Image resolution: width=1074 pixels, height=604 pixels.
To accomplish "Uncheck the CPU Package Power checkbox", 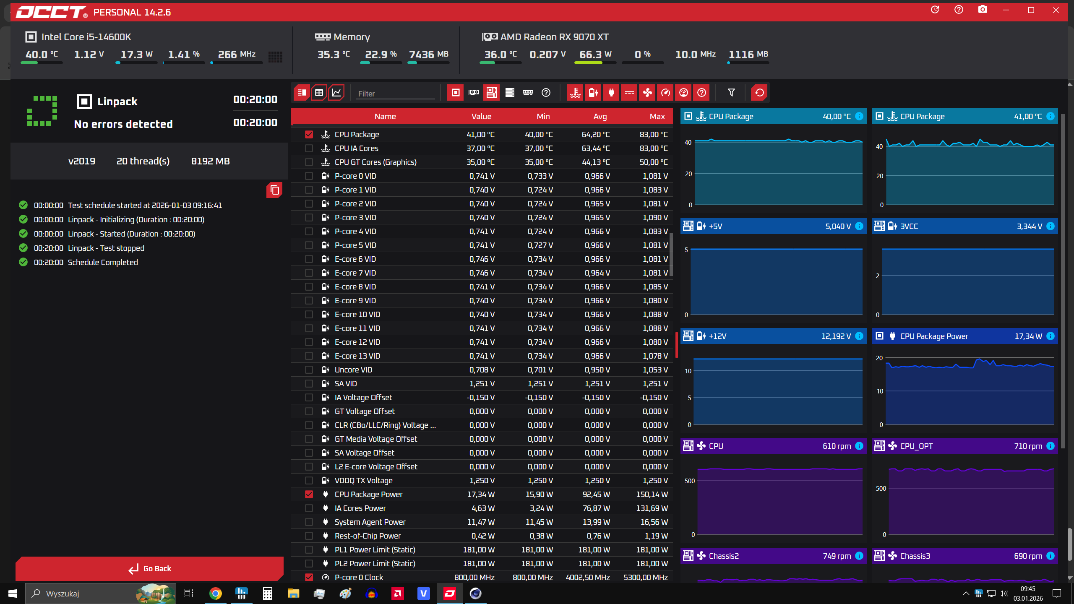I will pyautogui.click(x=309, y=494).
